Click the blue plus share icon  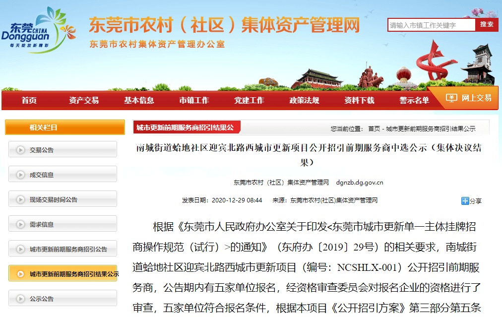(x=465, y=201)
